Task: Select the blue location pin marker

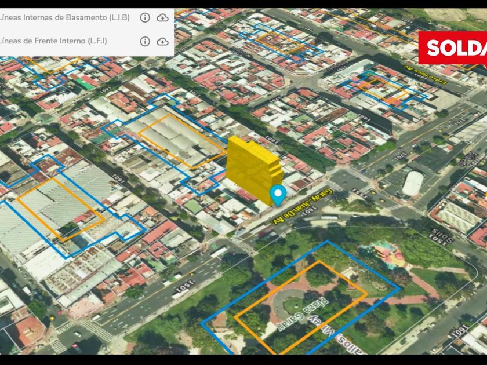Action: (278, 195)
